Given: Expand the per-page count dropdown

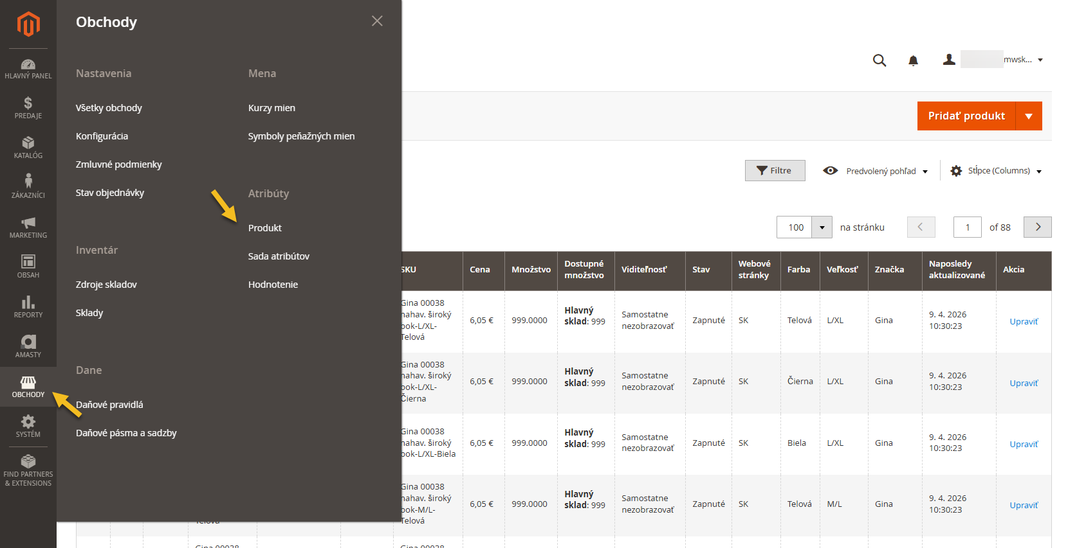Looking at the screenshot, I should (x=822, y=227).
